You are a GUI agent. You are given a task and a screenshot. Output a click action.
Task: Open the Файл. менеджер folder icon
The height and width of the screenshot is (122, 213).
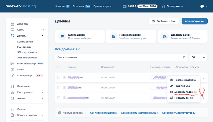click(x=12, y=64)
